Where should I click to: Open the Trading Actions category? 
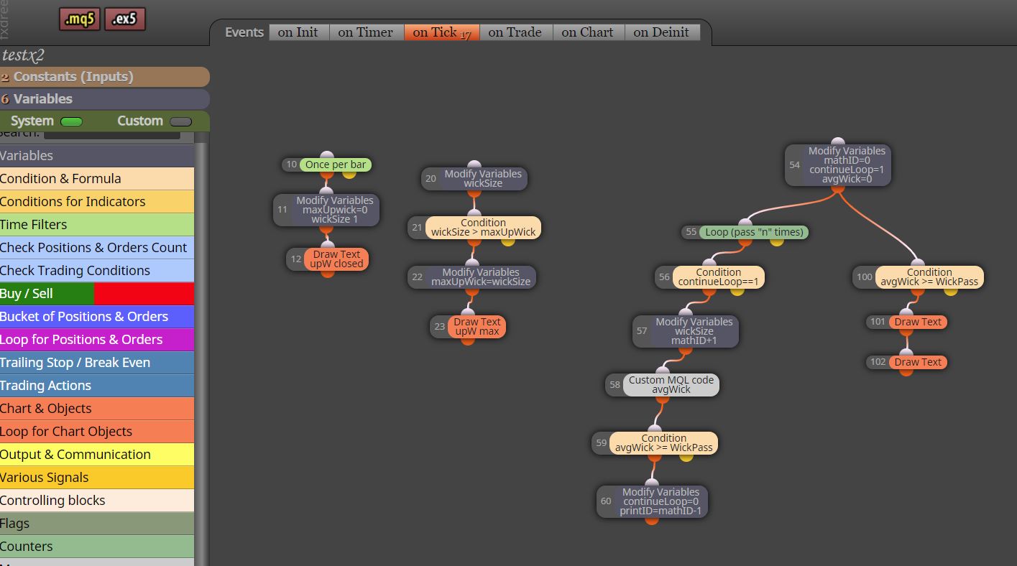97,386
